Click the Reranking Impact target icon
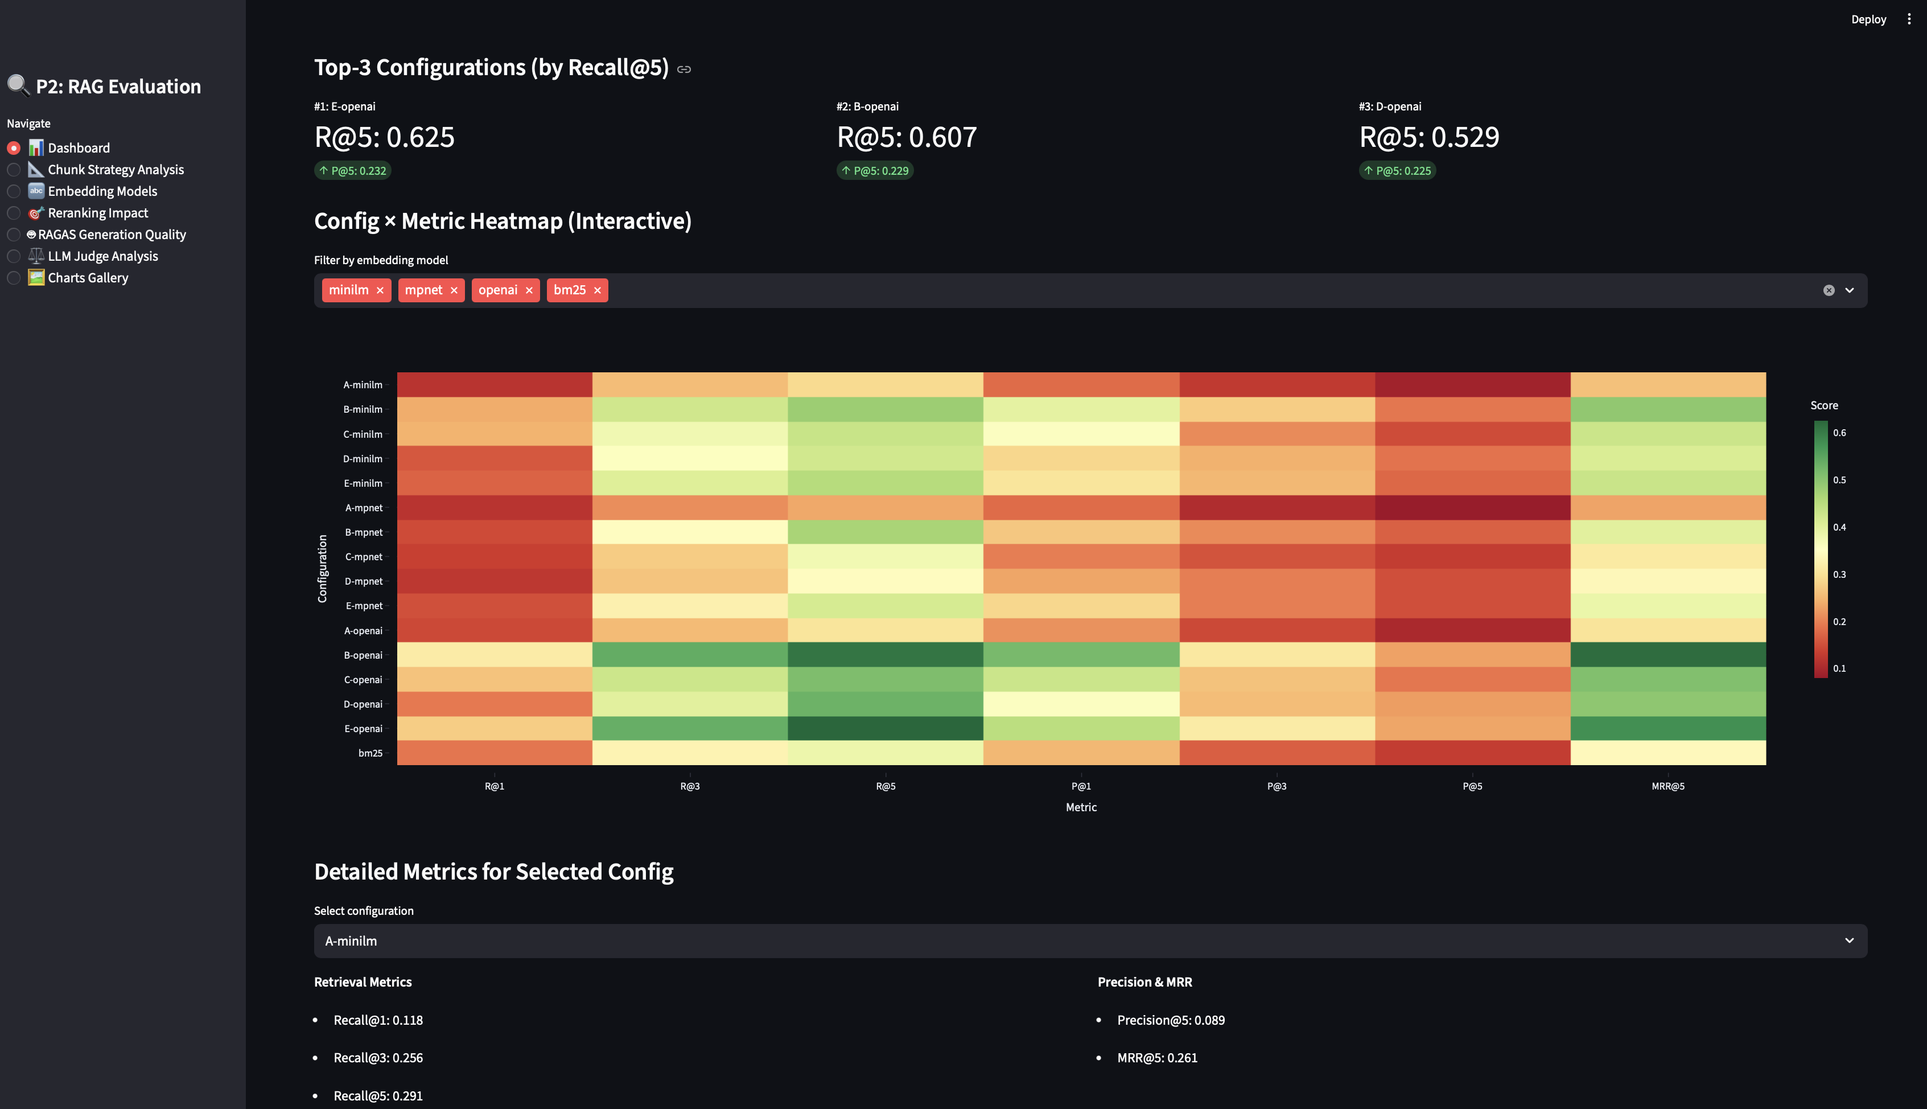This screenshot has height=1109, width=1927. 36,212
